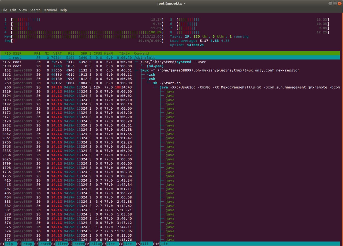The height and width of the screenshot is (246, 343).
Task: Select the tmux new-session process row
Action: [x=170, y=70]
